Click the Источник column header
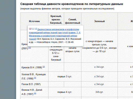 coord(34,21)
